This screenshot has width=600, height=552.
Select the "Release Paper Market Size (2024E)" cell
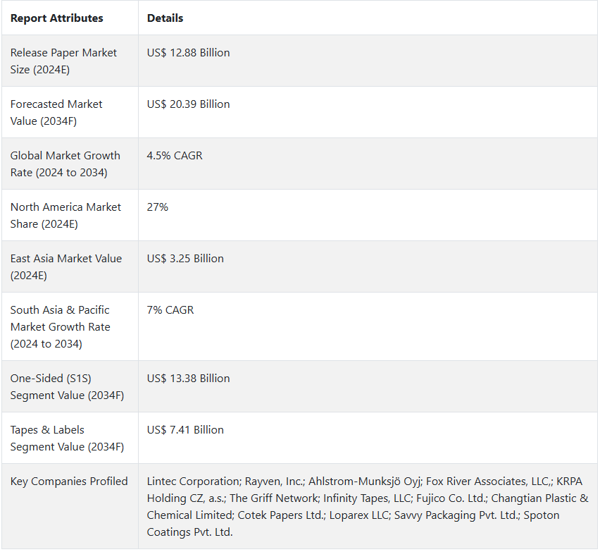[x=63, y=61]
